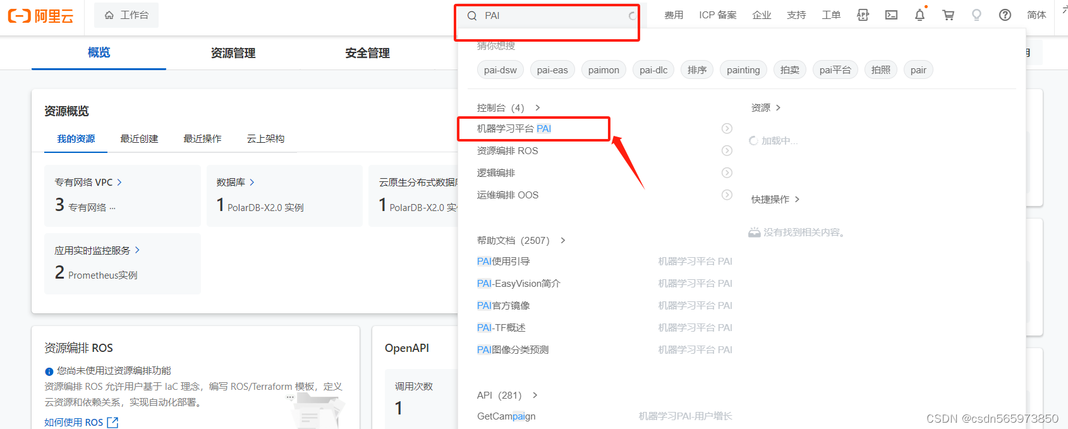Expand 快捷操作 section chevron
The image size is (1068, 429).
(797, 199)
